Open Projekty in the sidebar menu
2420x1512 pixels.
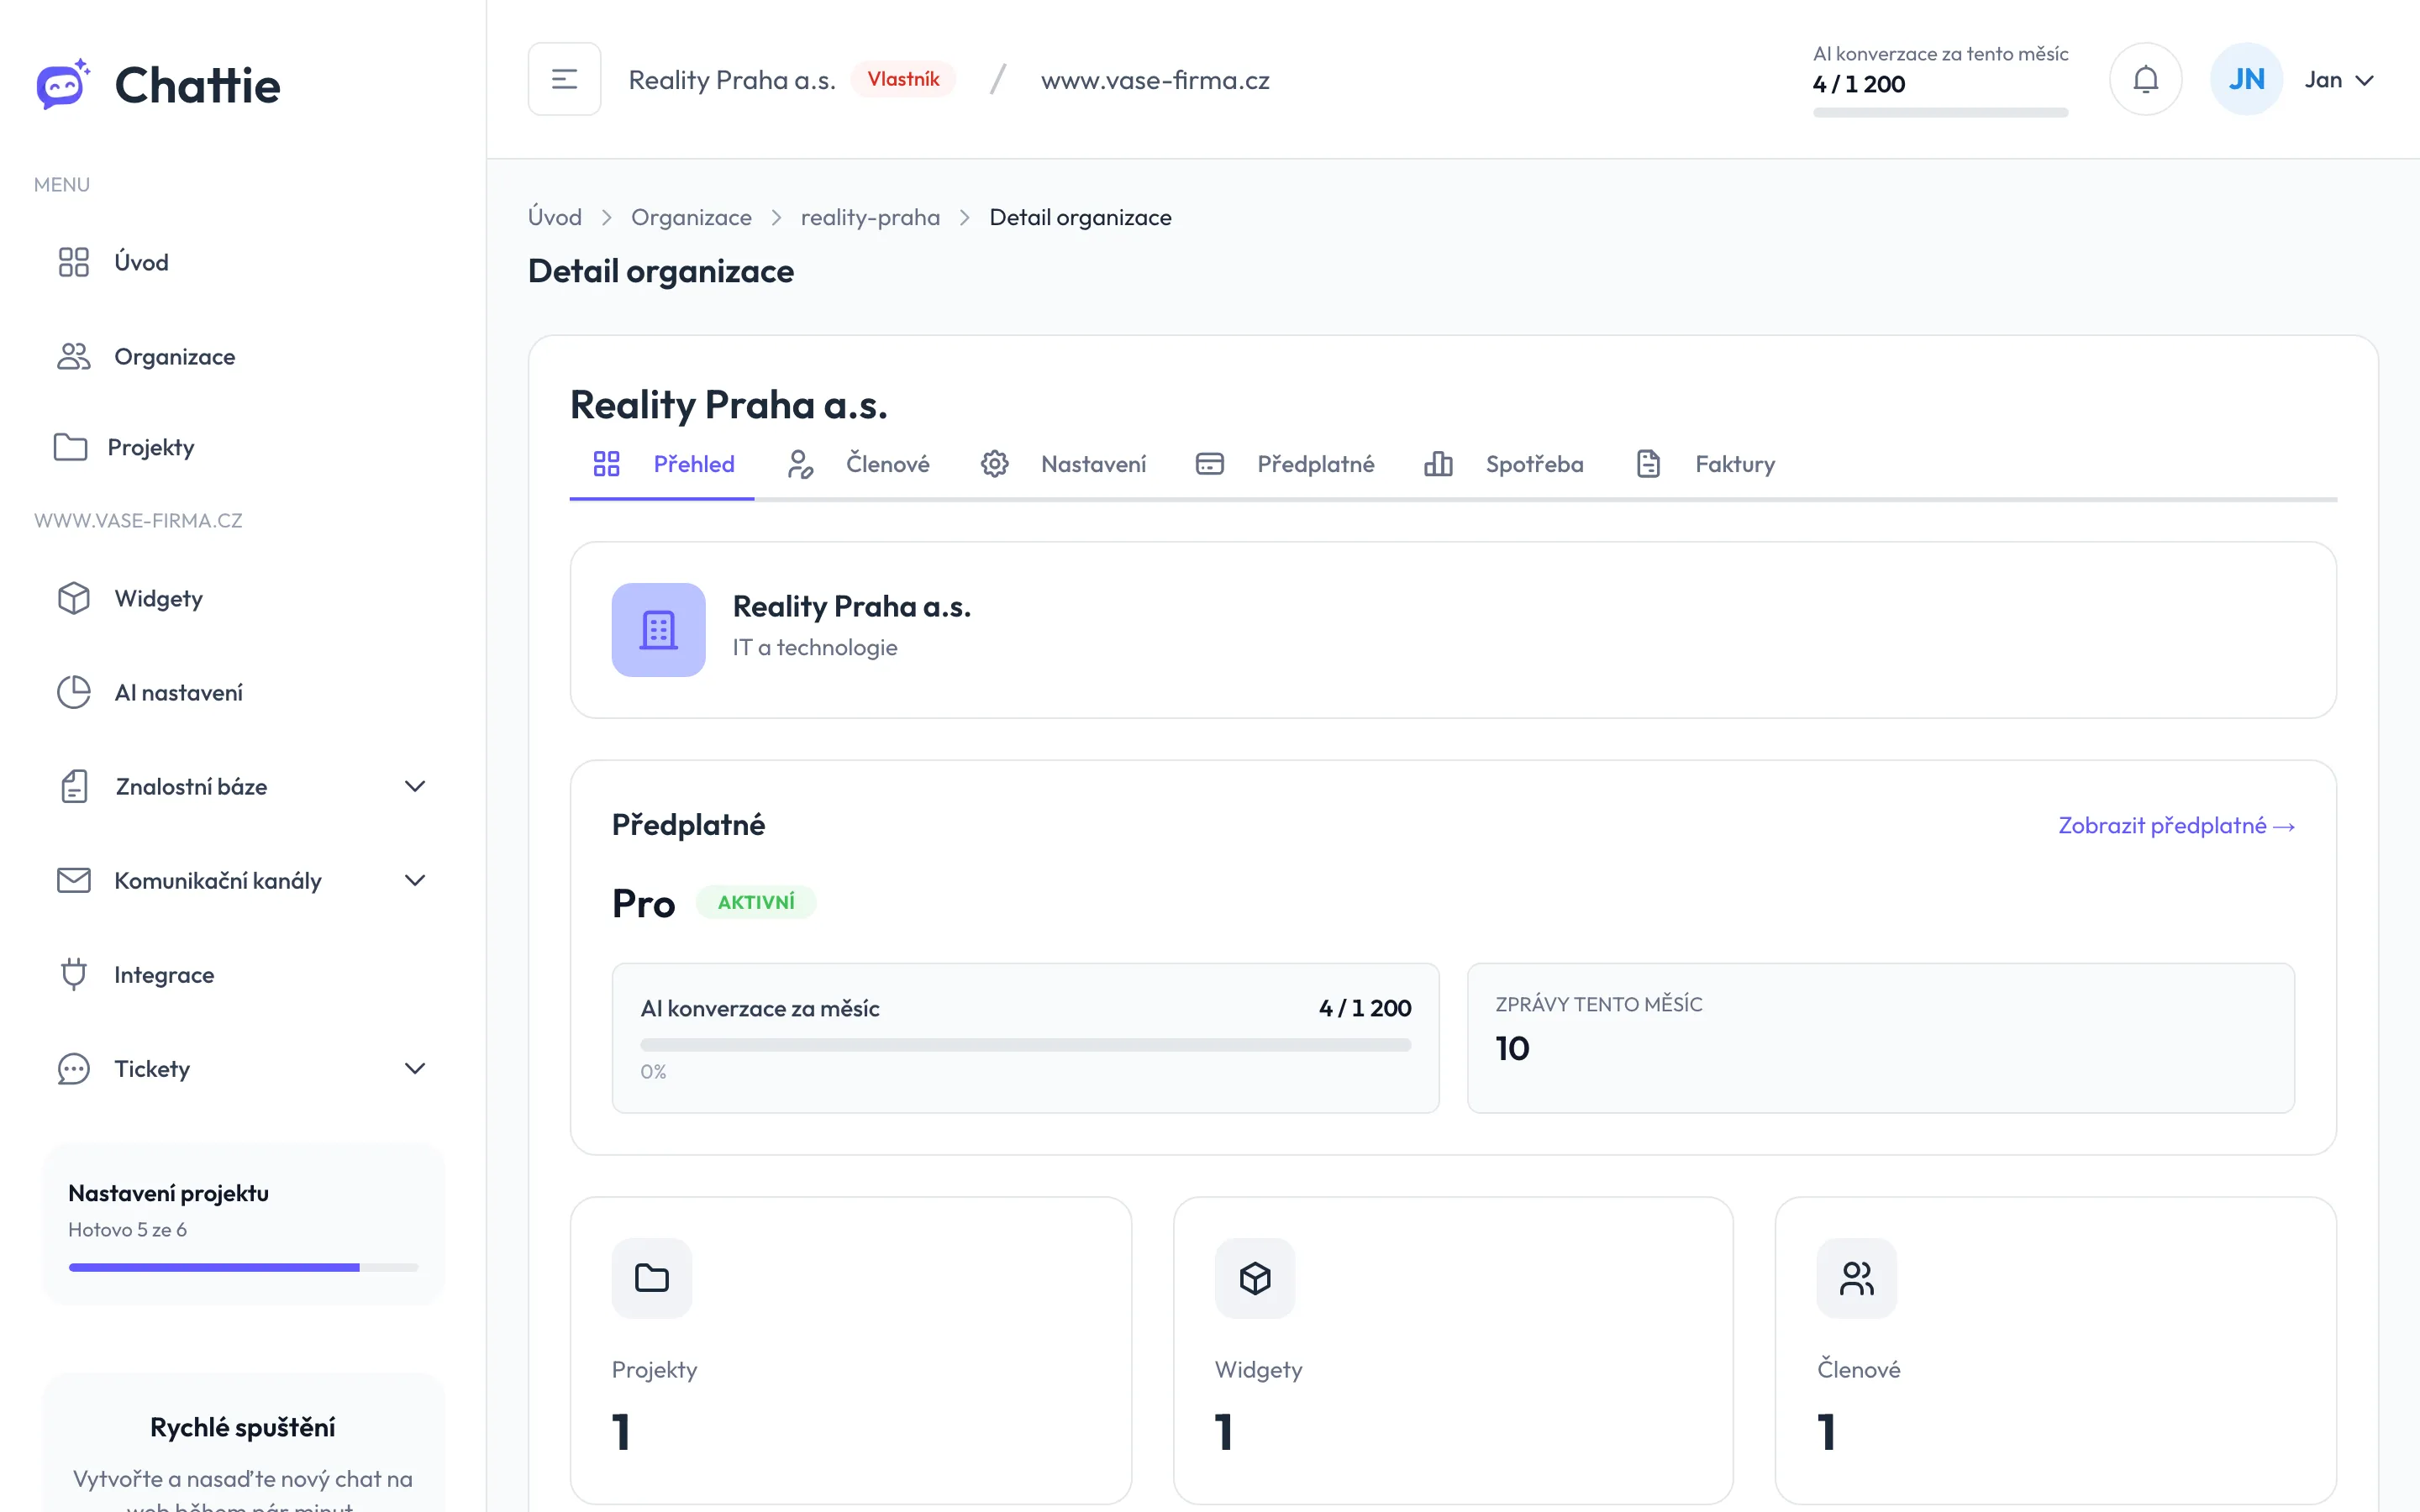pyautogui.click(x=243, y=447)
